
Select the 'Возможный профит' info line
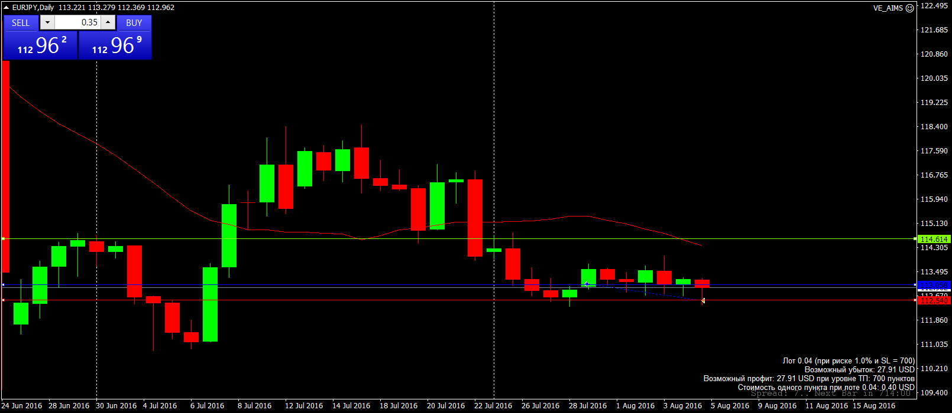(x=809, y=378)
